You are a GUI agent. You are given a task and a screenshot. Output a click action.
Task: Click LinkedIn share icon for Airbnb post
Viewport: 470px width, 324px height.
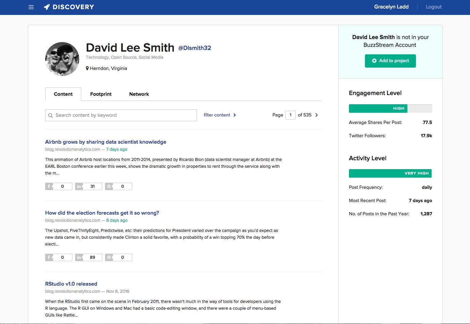pos(79,186)
